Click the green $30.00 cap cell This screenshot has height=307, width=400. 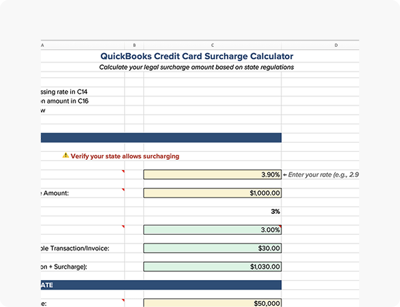click(x=212, y=248)
